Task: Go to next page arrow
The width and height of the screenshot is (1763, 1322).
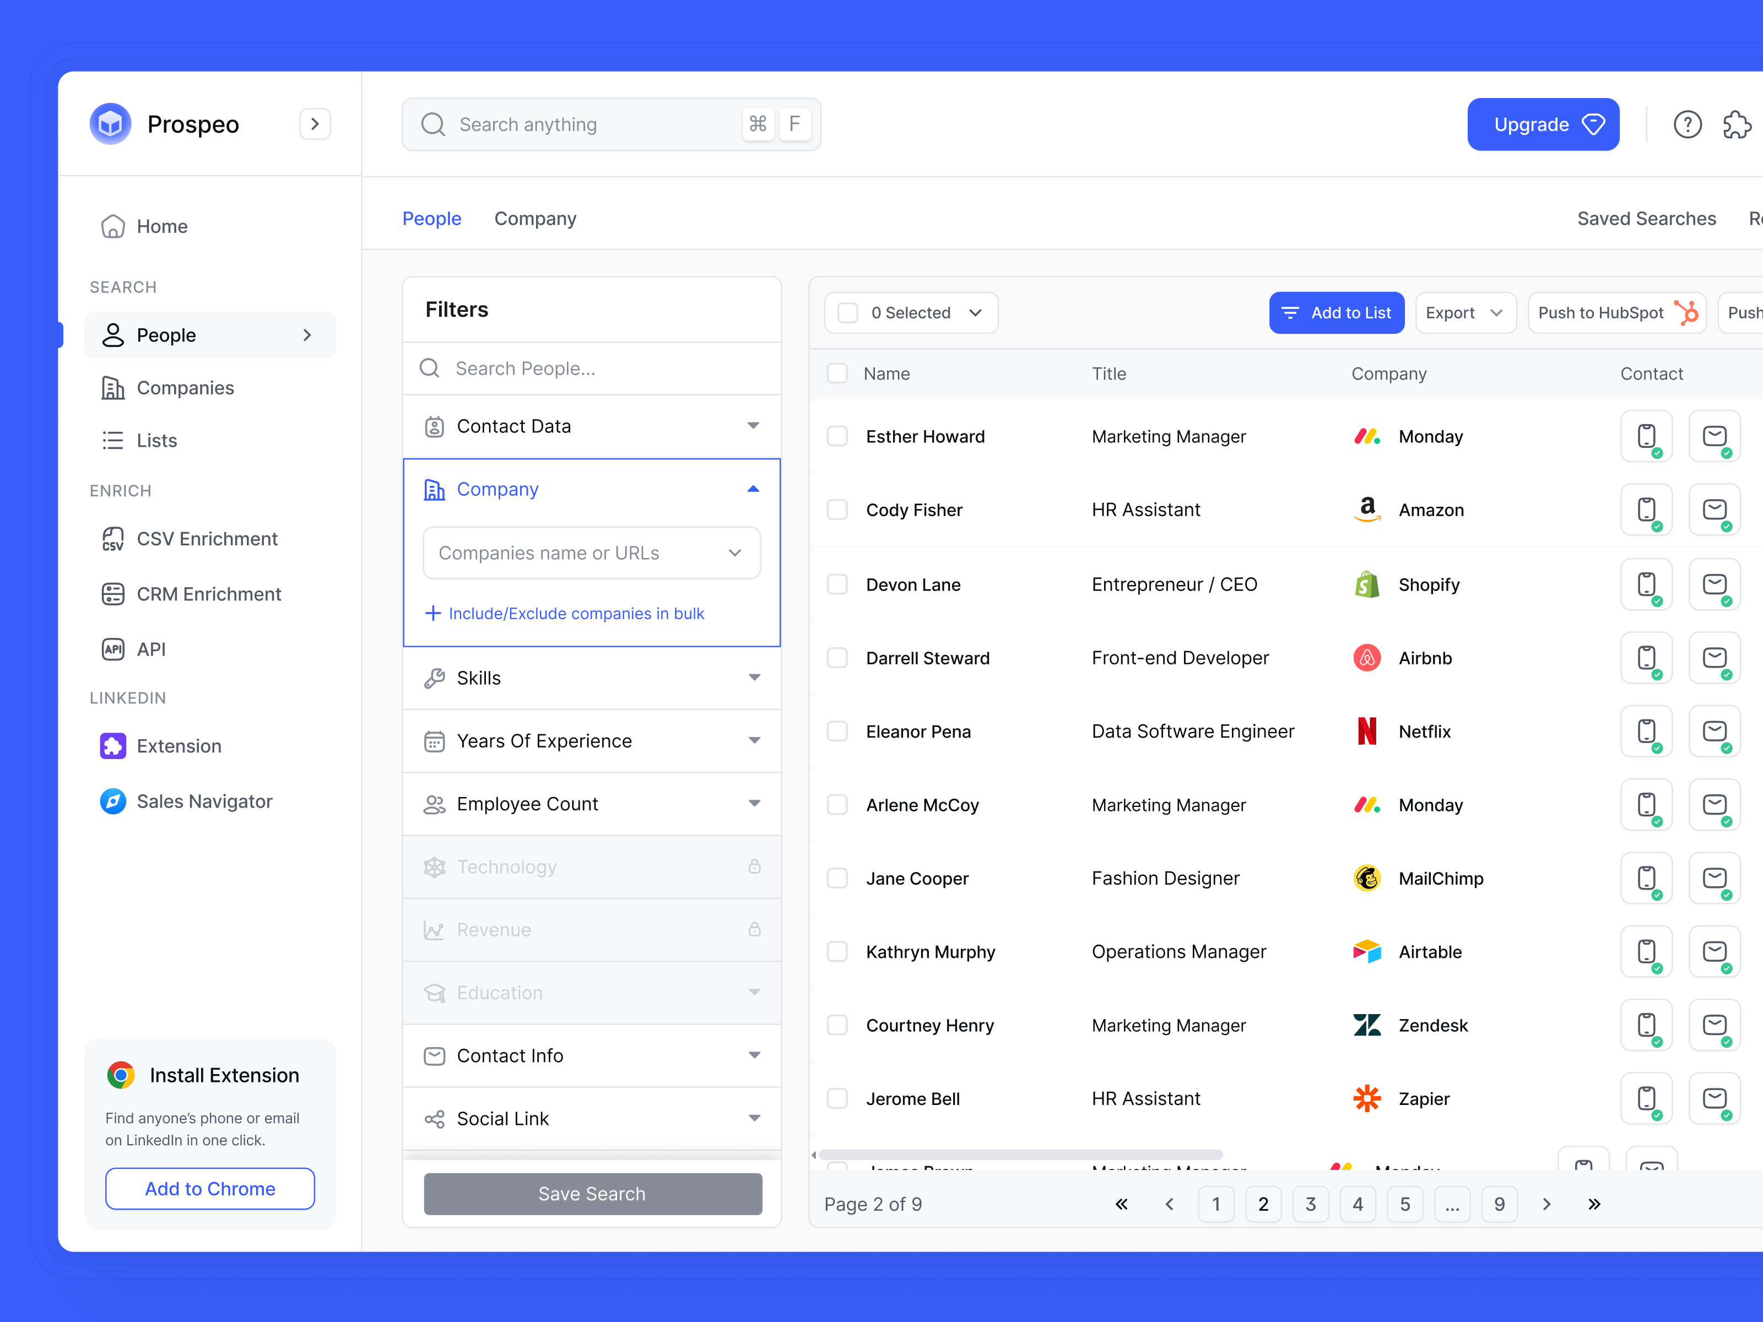Action: coord(1546,1204)
